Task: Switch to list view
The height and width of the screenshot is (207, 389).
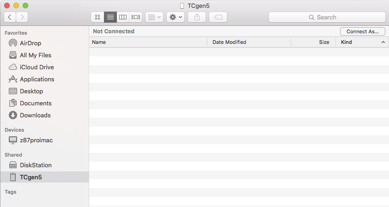Action: coord(110,17)
